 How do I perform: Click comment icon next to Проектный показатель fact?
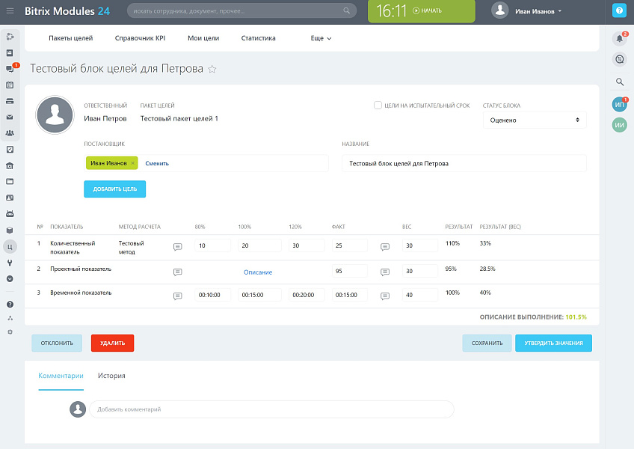tap(385, 271)
